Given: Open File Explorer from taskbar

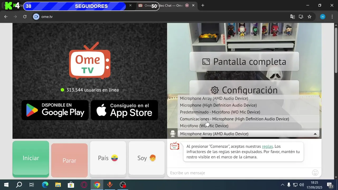Looking at the screenshot, I should coord(58,185).
